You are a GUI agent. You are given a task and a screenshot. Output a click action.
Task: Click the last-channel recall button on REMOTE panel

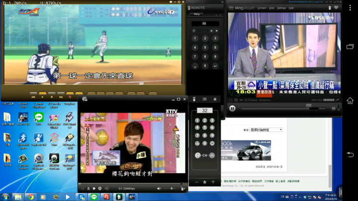tap(194, 31)
